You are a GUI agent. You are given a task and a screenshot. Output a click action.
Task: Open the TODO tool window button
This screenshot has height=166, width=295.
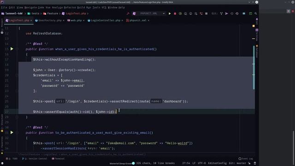pyautogui.click(x=12, y=159)
